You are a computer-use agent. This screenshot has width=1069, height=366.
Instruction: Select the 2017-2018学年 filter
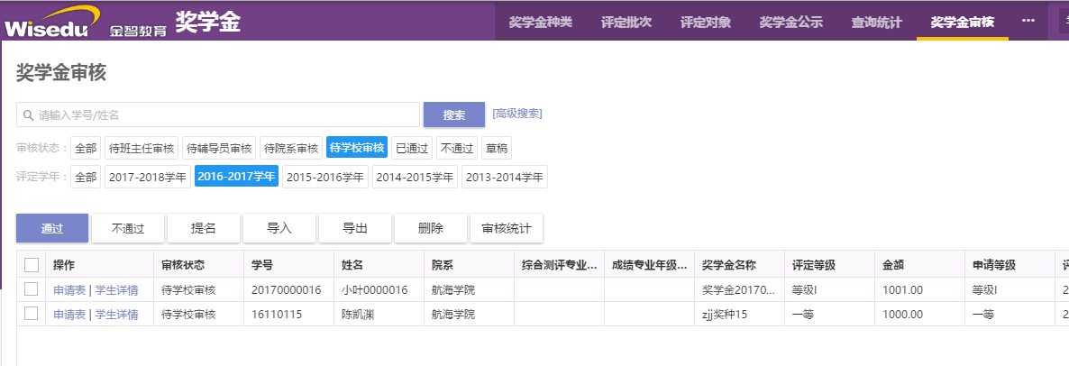[148, 177]
